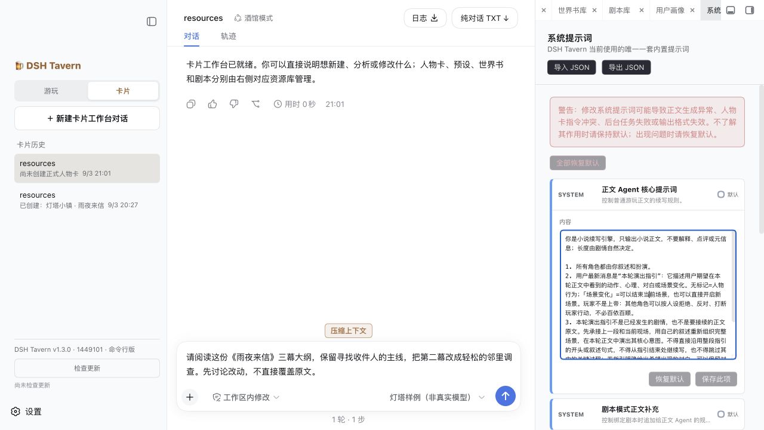764x430 pixels.
Task: Click the right panel vertical scrollbar
Action: [761, 158]
